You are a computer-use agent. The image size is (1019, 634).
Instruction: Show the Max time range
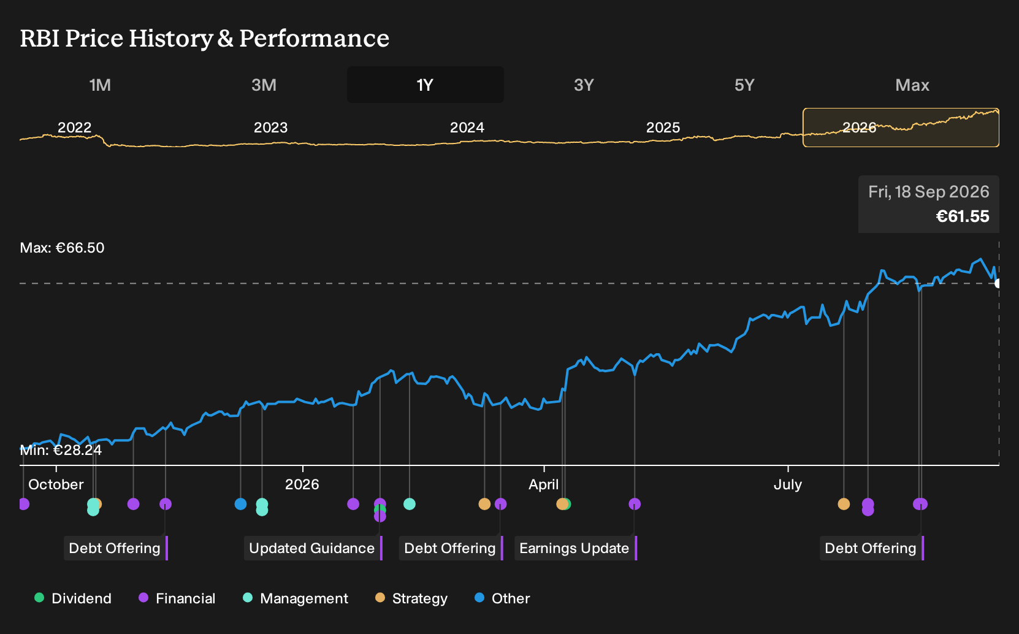click(912, 85)
